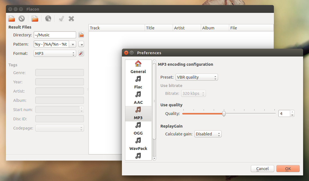Click the Disc ID field
309x181 pixels.
click(60, 119)
